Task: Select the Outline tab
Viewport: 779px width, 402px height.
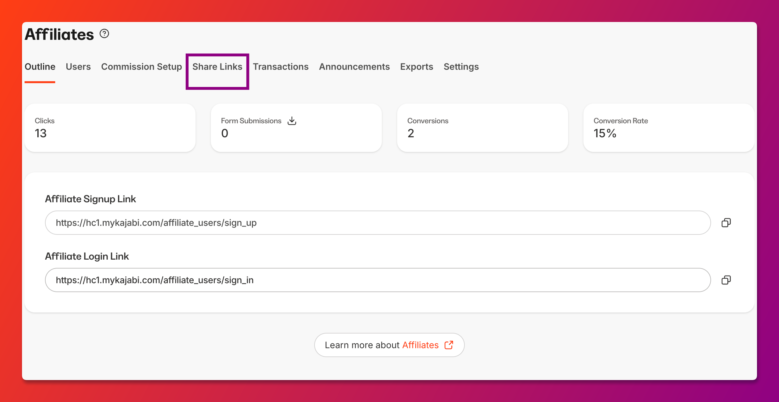Action: pyautogui.click(x=40, y=67)
